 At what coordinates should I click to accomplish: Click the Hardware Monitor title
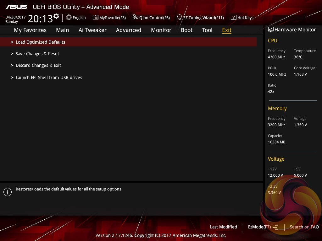pos(295,30)
